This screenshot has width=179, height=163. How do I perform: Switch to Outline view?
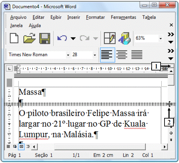(x=28, y=147)
